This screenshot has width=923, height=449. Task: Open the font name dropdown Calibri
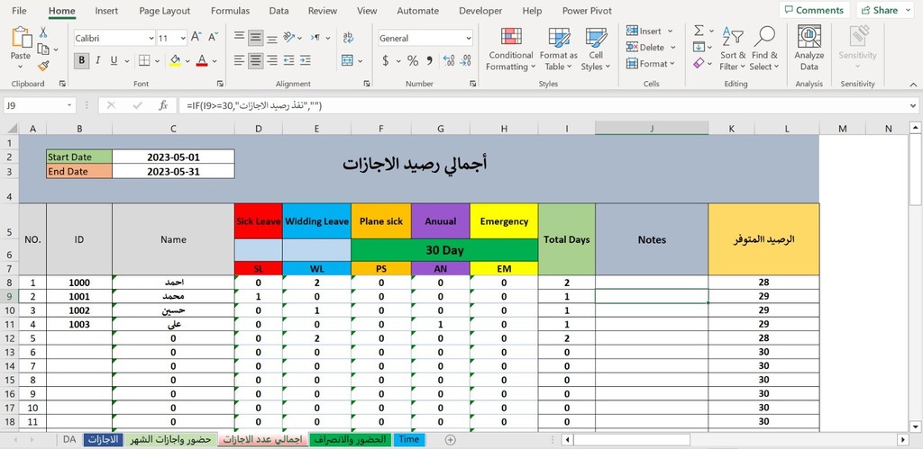[x=151, y=38]
